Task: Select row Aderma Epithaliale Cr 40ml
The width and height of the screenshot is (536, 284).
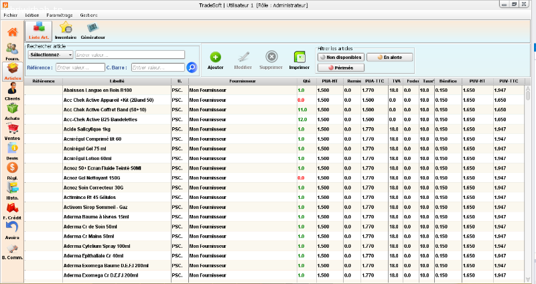Action: 274,256
